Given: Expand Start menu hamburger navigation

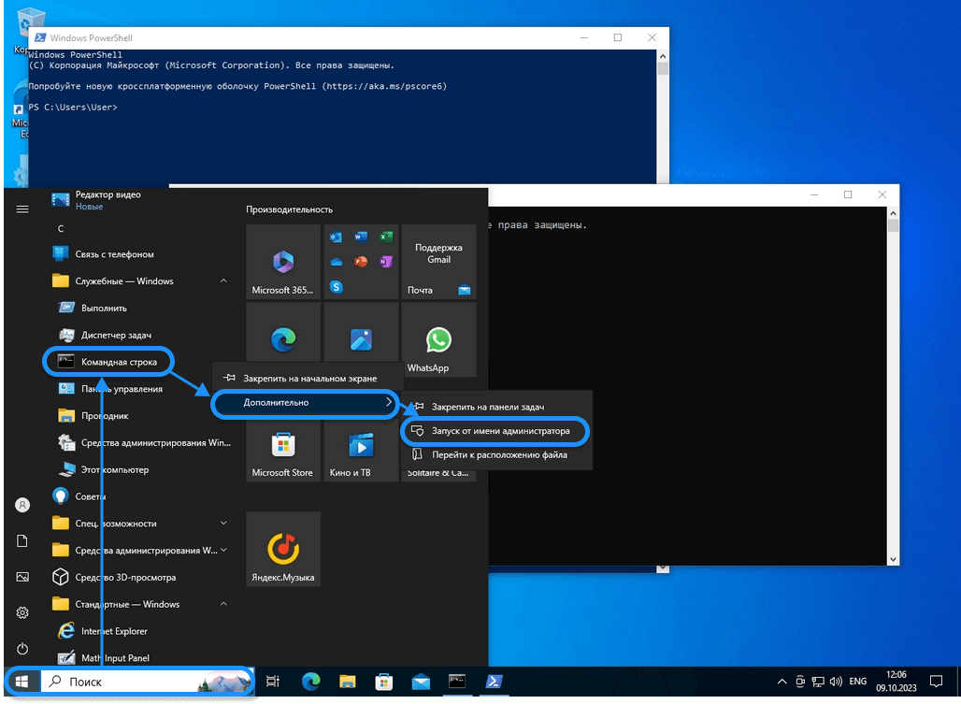Looking at the screenshot, I should pyautogui.click(x=22, y=209).
